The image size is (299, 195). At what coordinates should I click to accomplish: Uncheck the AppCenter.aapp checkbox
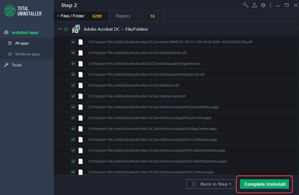pyautogui.click(x=73, y=129)
